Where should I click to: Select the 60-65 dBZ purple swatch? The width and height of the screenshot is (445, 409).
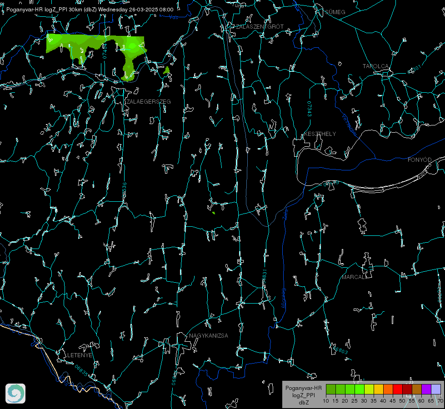(426, 389)
